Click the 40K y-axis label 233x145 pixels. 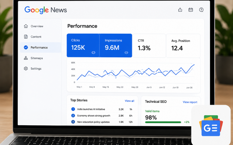(x=73, y=69)
